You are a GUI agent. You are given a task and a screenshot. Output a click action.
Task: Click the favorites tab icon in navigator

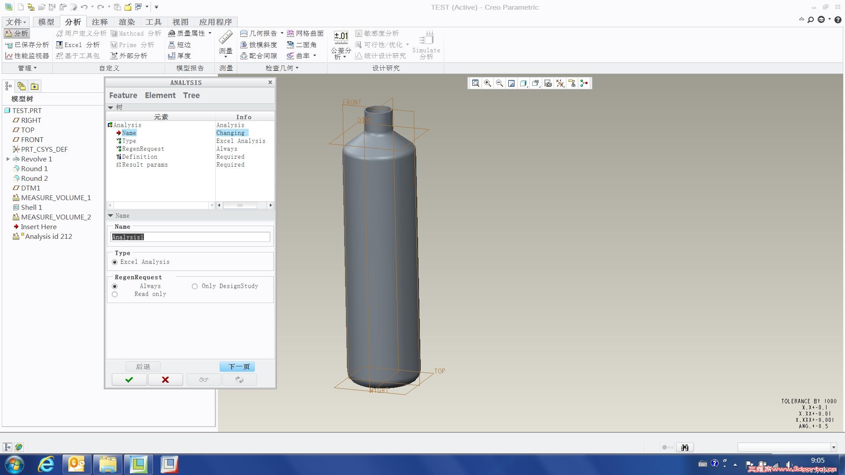(x=34, y=86)
